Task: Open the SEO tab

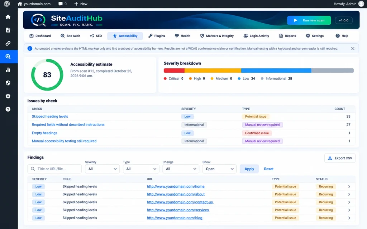Action: pyautogui.click(x=96, y=36)
